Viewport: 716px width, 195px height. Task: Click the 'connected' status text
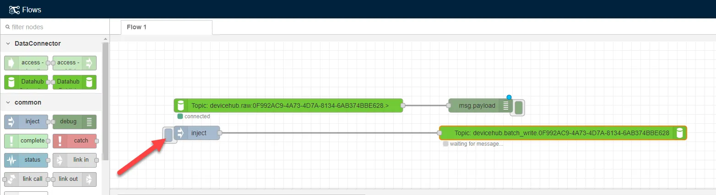click(x=197, y=116)
